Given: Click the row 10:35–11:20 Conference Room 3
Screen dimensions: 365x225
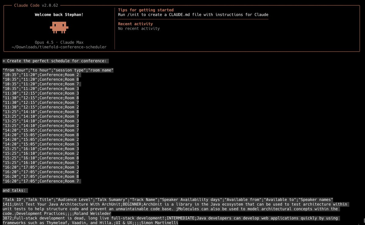Looking at the screenshot, I should tap(41, 89).
